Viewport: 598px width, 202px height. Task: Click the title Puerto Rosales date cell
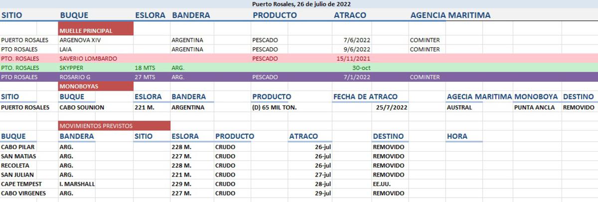click(299, 4)
